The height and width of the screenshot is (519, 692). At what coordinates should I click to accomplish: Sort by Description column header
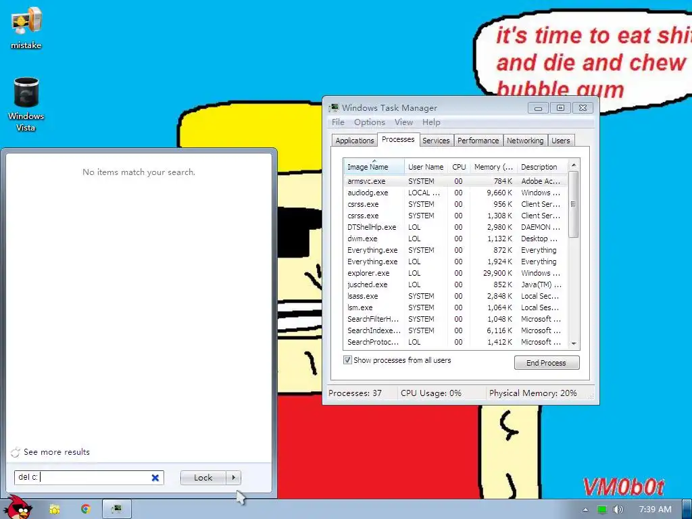click(543, 167)
